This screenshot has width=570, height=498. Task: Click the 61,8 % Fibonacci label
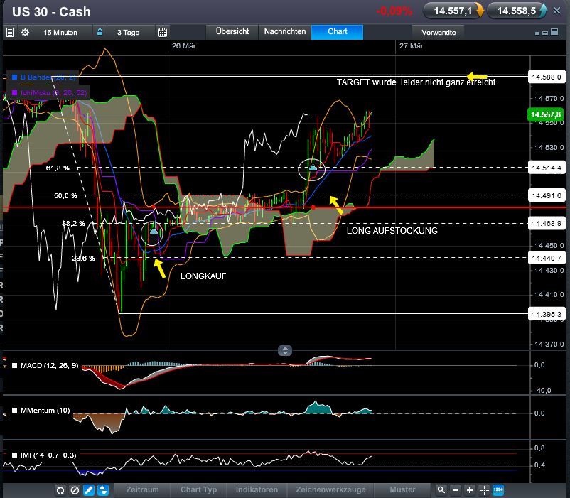click(x=58, y=168)
